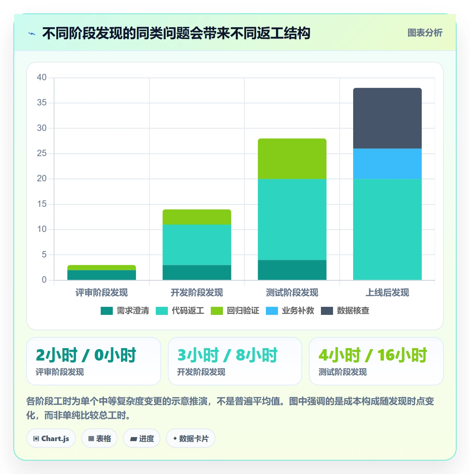Click the 代码返工 segment of the 测试阶段发现 bar
Image resolution: width=470 pixels, height=474 pixels.
(x=292, y=220)
